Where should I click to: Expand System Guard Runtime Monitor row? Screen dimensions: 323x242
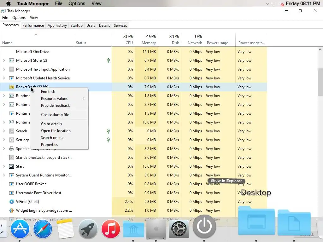tap(4, 175)
